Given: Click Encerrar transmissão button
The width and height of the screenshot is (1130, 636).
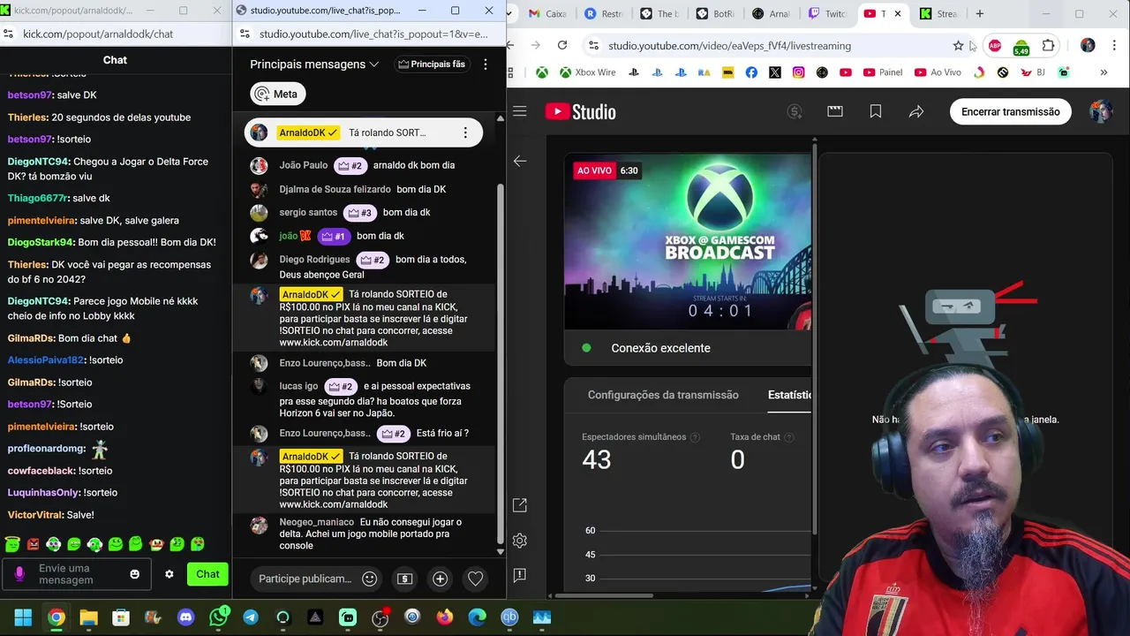Looking at the screenshot, I should point(1010,111).
